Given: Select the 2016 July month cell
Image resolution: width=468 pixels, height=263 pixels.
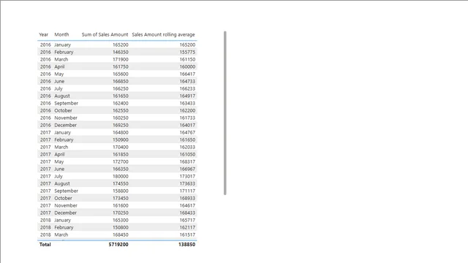Looking at the screenshot, I should tap(58, 88).
